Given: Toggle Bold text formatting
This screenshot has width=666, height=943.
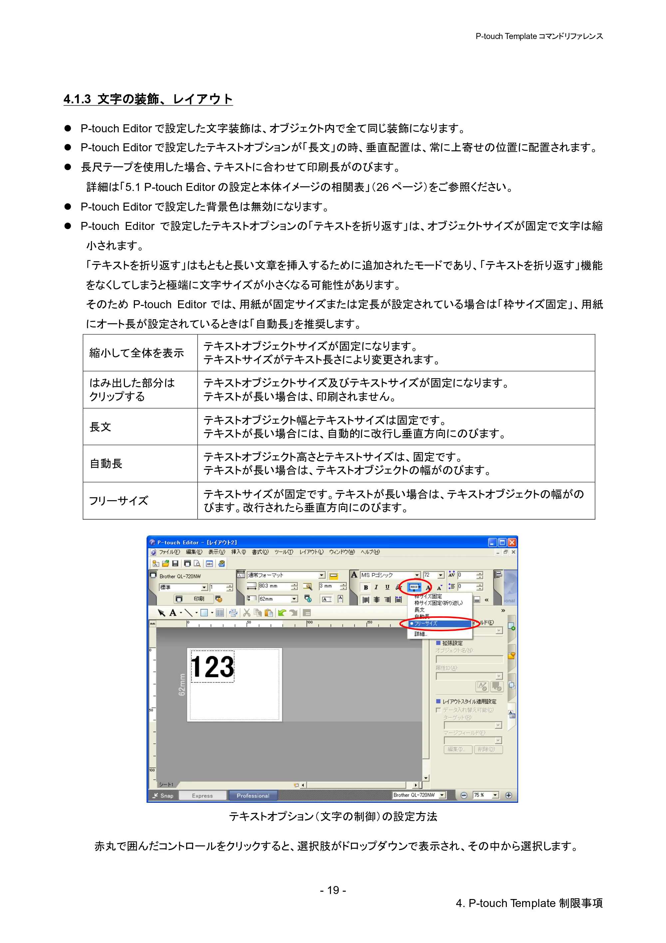Looking at the screenshot, I should tap(366, 587).
